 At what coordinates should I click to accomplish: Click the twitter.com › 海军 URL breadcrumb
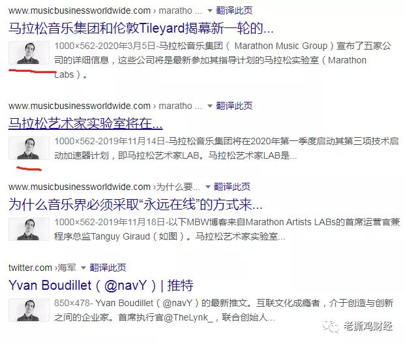pyautogui.click(x=42, y=268)
